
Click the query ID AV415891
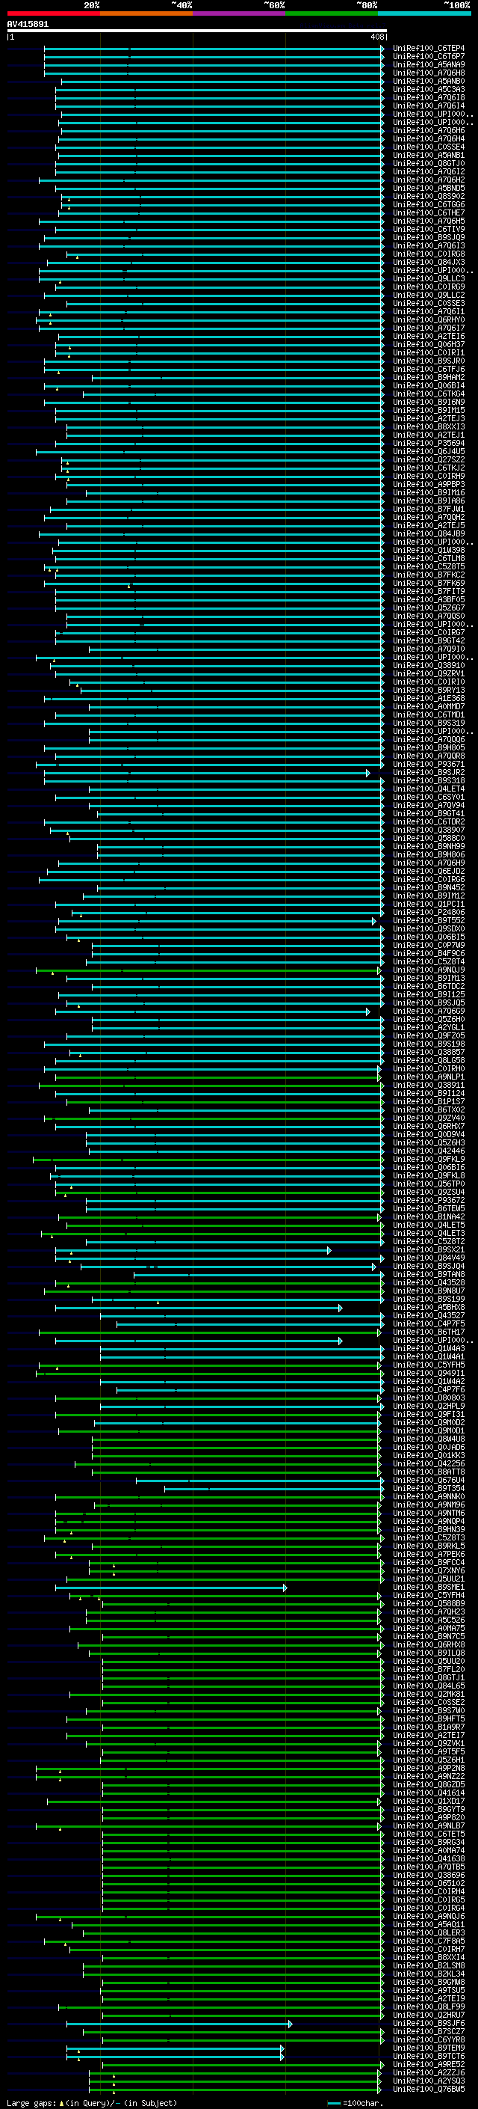click(28, 24)
